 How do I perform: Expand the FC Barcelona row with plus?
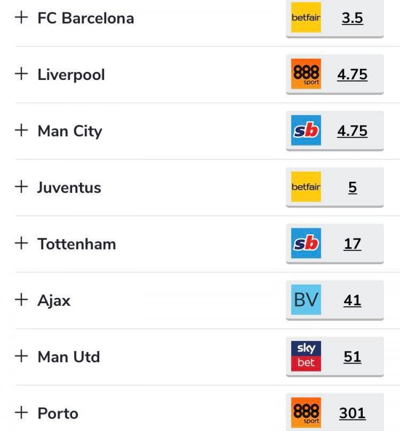(21, 18)
